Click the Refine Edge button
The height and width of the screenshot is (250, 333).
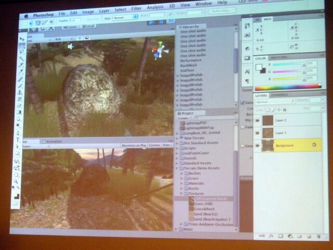coord(222,10)
